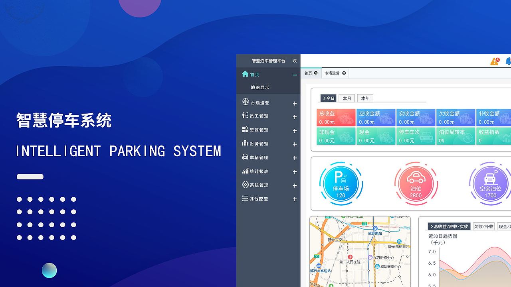Click the 非现金 card
The image size is (511, 287).
pos(336,136)
